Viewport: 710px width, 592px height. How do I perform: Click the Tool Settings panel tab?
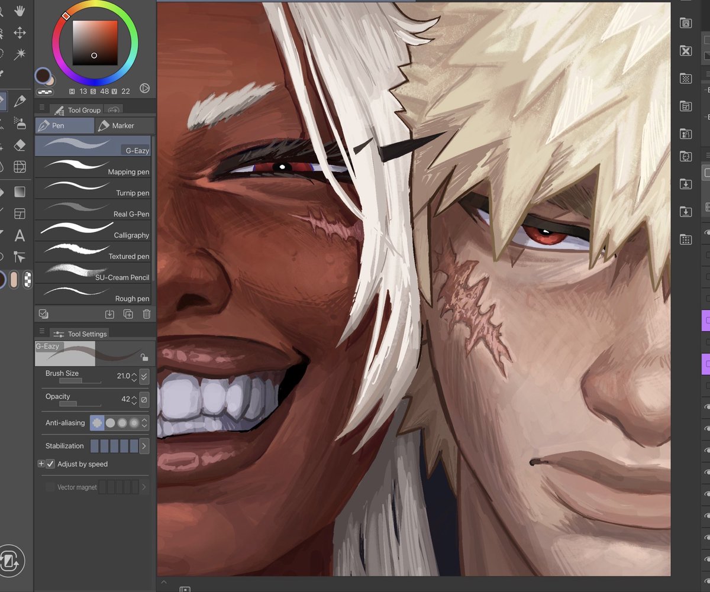coord(79,334)
